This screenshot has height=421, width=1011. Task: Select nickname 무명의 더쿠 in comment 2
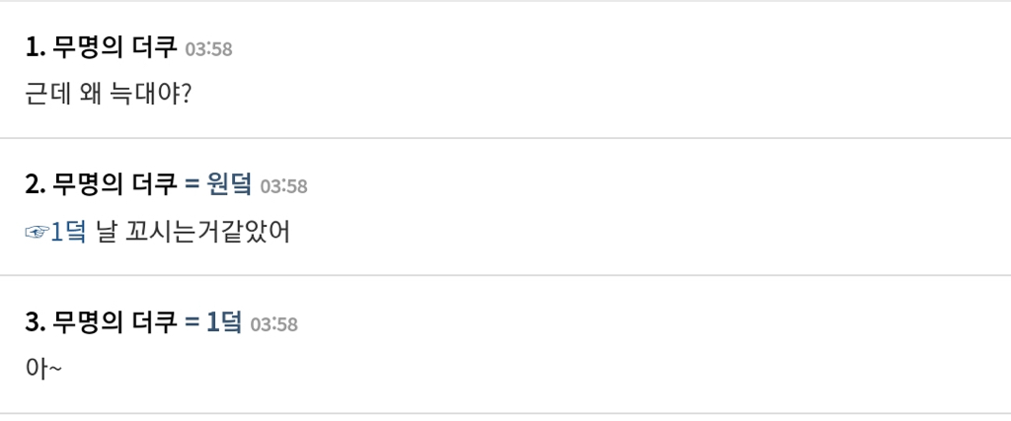pyautogui.click(x=115, y=184)
